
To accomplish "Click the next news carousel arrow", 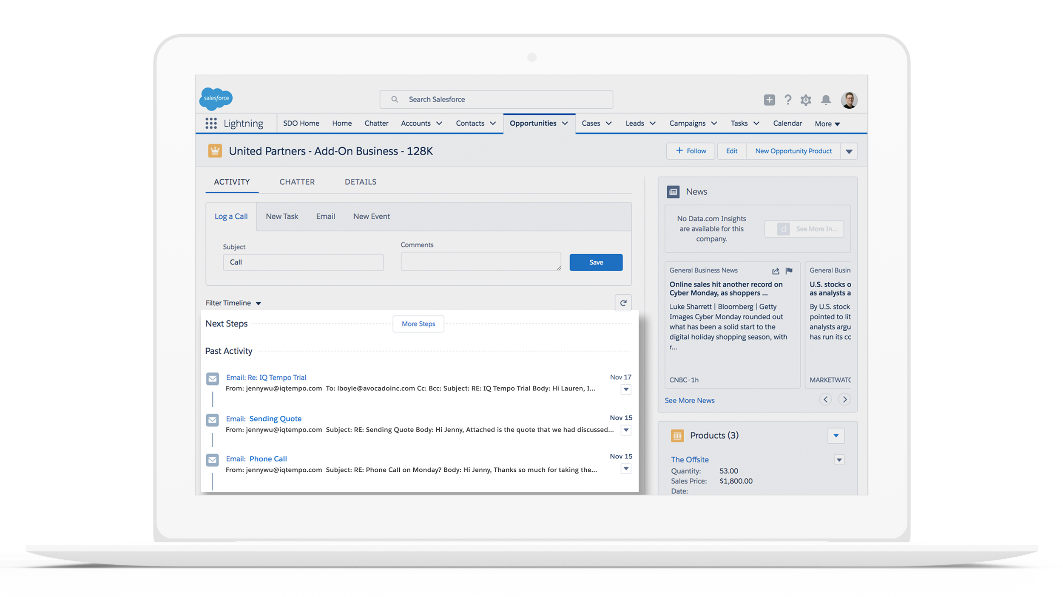I will [845, 400].
